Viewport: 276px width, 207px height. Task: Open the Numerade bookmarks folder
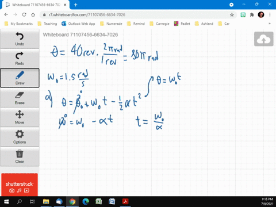click(111, 24)
